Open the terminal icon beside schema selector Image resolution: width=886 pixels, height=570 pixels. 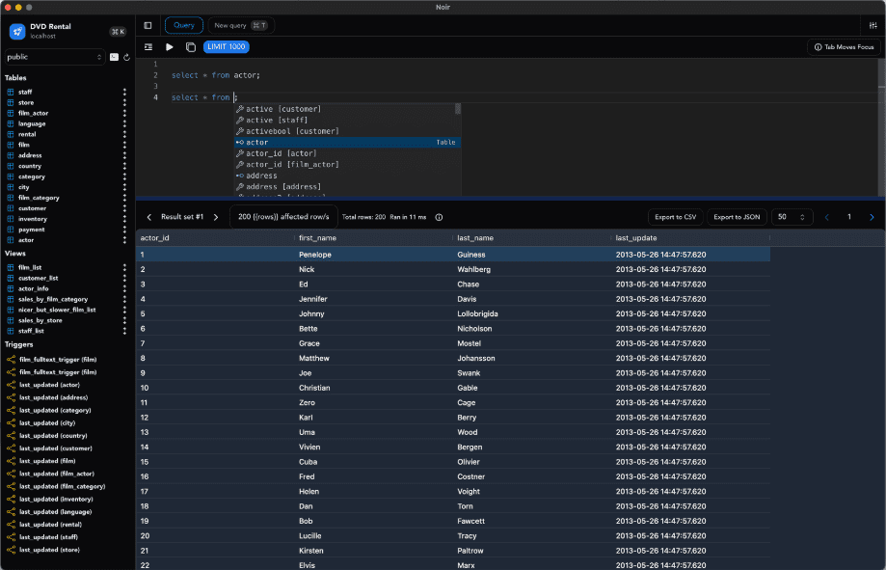[114, 57]
